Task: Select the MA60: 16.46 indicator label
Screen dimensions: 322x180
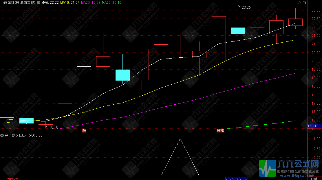Action: click(x=111, y=3)
